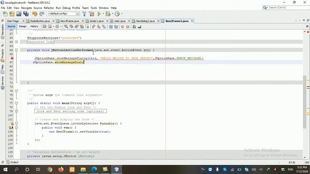Open the Tools menu
The height and width of the screenshot is (174, 310).
(x=93, y=8)
